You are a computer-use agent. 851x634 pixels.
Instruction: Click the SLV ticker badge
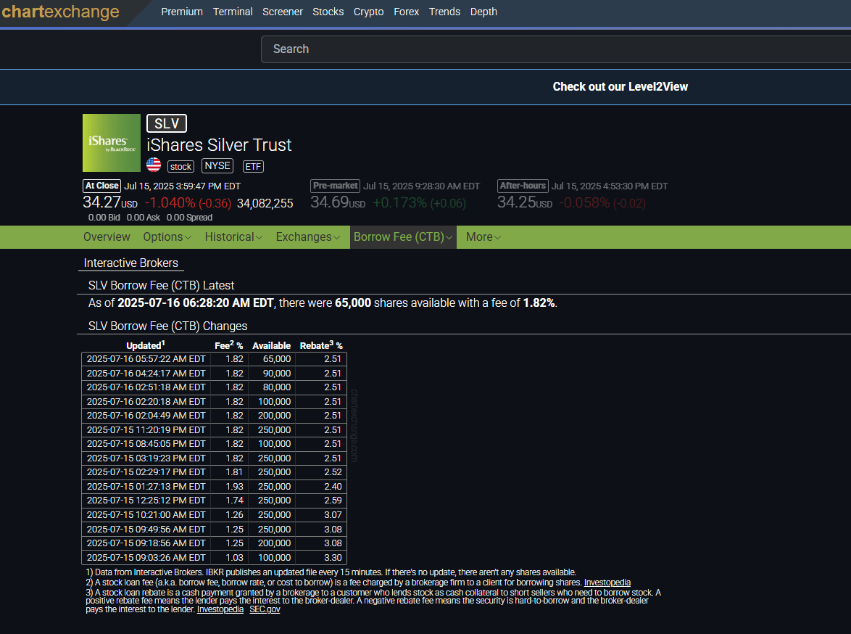tap(167, 123)
